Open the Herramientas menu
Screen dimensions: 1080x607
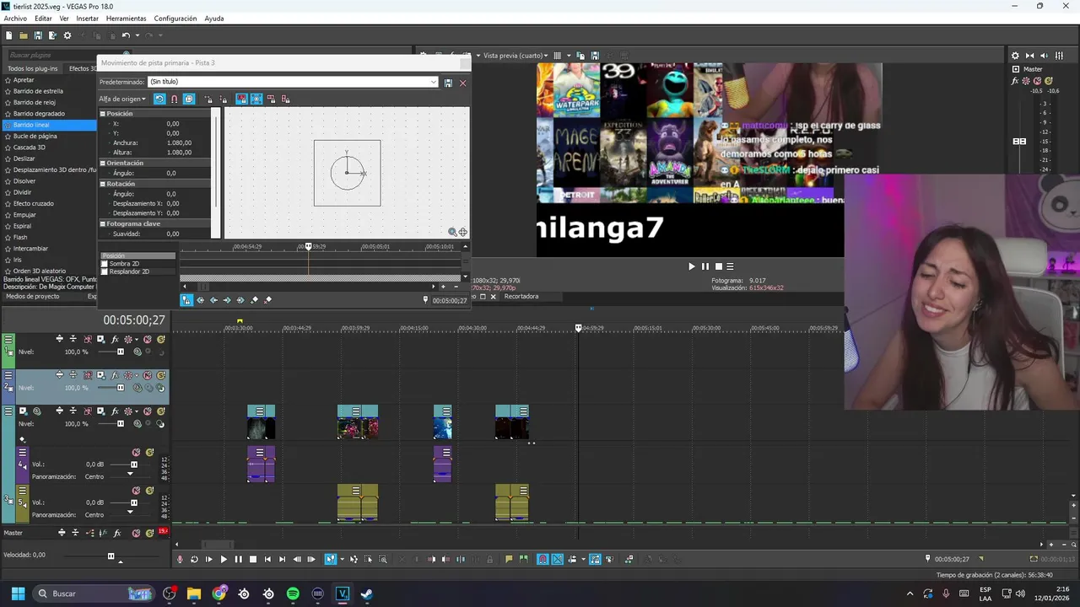(x=126, y=19)
